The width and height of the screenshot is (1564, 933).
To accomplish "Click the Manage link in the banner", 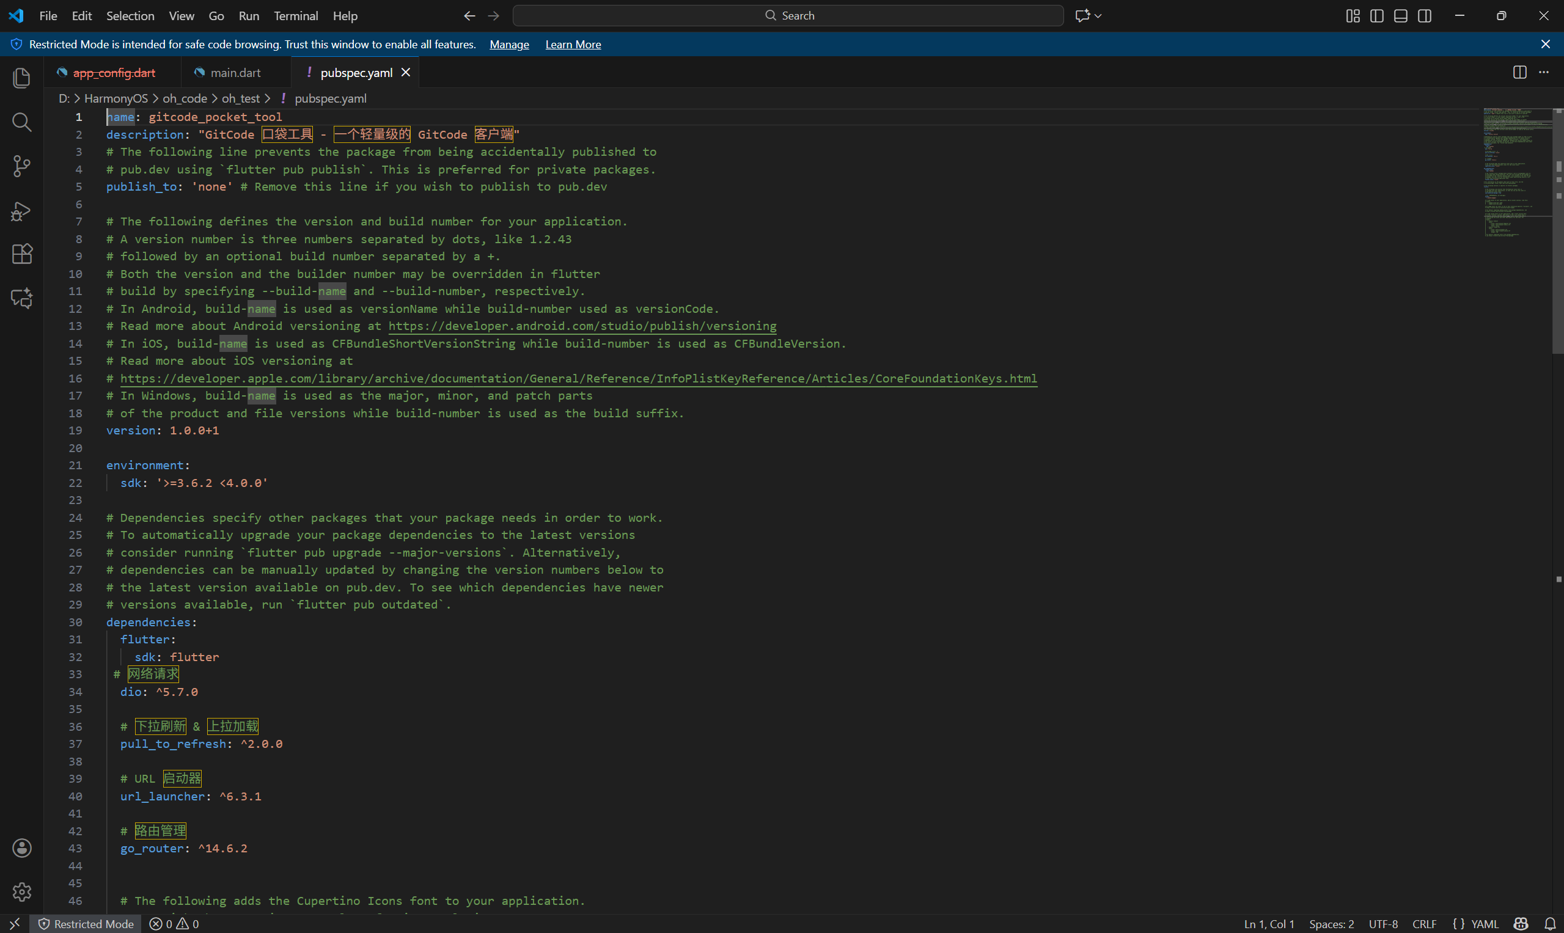I will (508, 45).
